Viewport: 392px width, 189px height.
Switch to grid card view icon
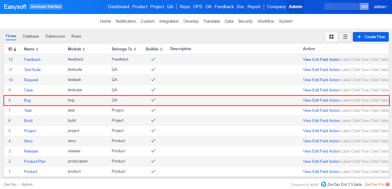point(331,37)
